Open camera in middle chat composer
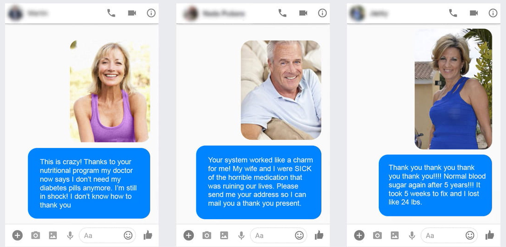 207,235
